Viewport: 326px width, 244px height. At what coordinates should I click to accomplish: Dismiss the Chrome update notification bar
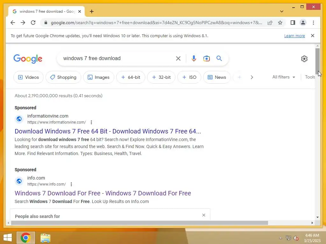[x=313, y=36]
